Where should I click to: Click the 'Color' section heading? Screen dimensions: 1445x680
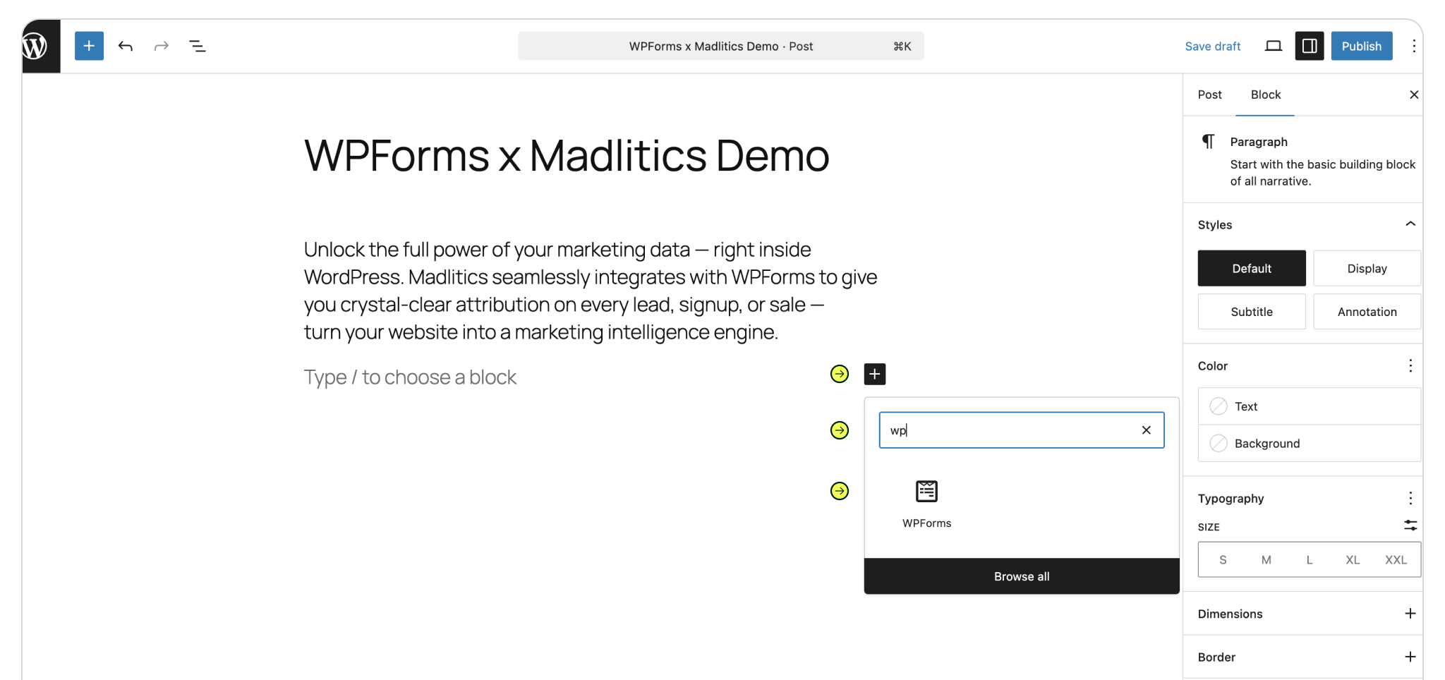pyautogui.click(x=1212, y=365)
